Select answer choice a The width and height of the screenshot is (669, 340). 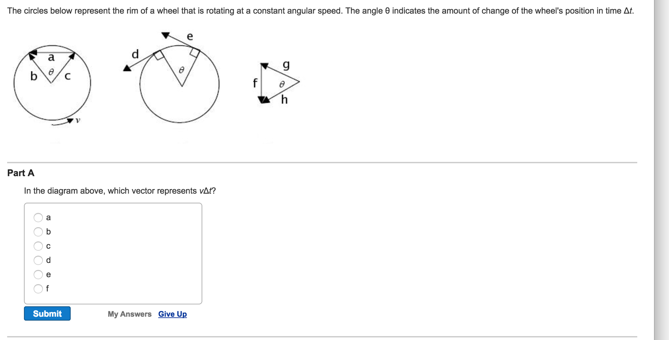[x=38, y=217]
